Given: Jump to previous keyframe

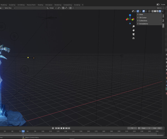Looking at the screenshot, I should [x=58, y=128].
